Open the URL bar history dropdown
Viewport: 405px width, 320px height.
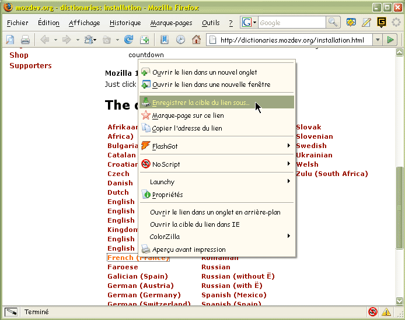click(378, 40)
